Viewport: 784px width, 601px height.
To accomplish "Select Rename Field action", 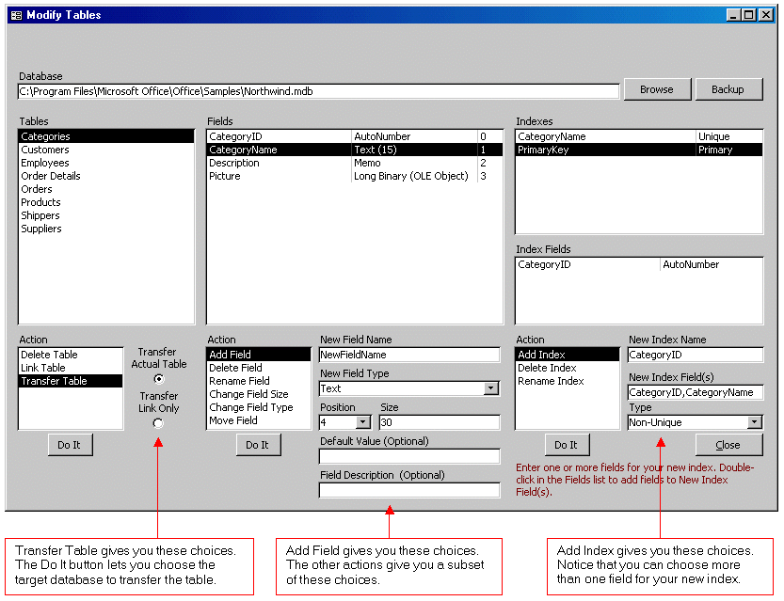I will point(239,381).
